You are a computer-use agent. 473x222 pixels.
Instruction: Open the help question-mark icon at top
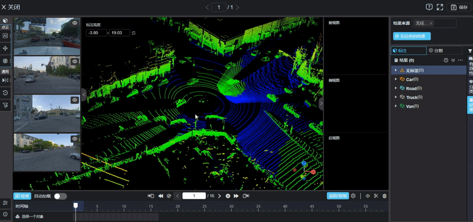click(429, 7)
